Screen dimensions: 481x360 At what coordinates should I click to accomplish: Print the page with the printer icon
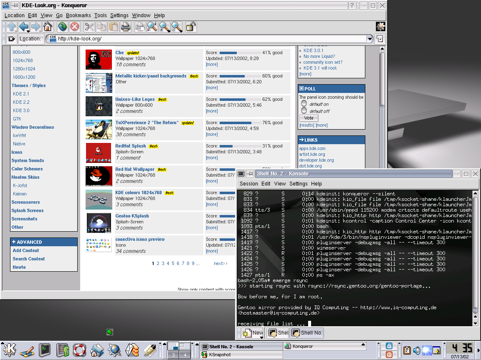(125, 27)
